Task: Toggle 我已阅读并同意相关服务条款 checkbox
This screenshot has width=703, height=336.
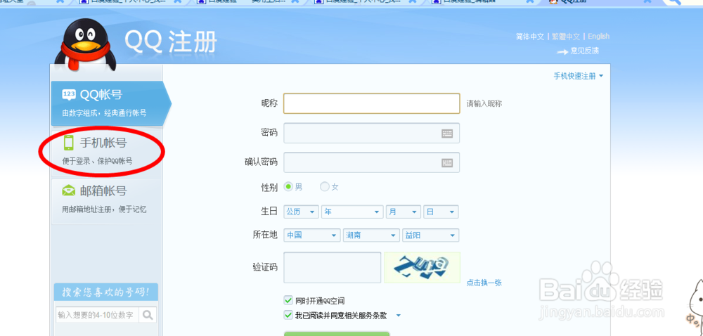Action: [288, 316]
